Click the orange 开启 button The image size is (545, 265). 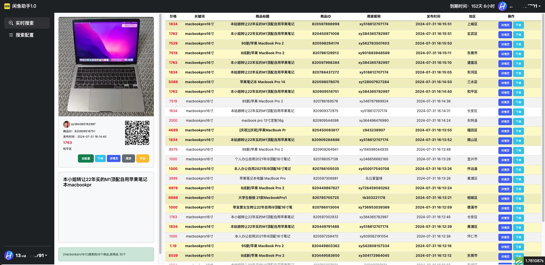coord(143,159)
